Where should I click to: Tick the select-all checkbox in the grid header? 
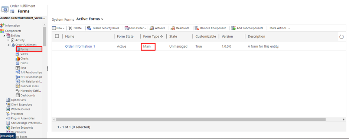[x=57, y=36]
